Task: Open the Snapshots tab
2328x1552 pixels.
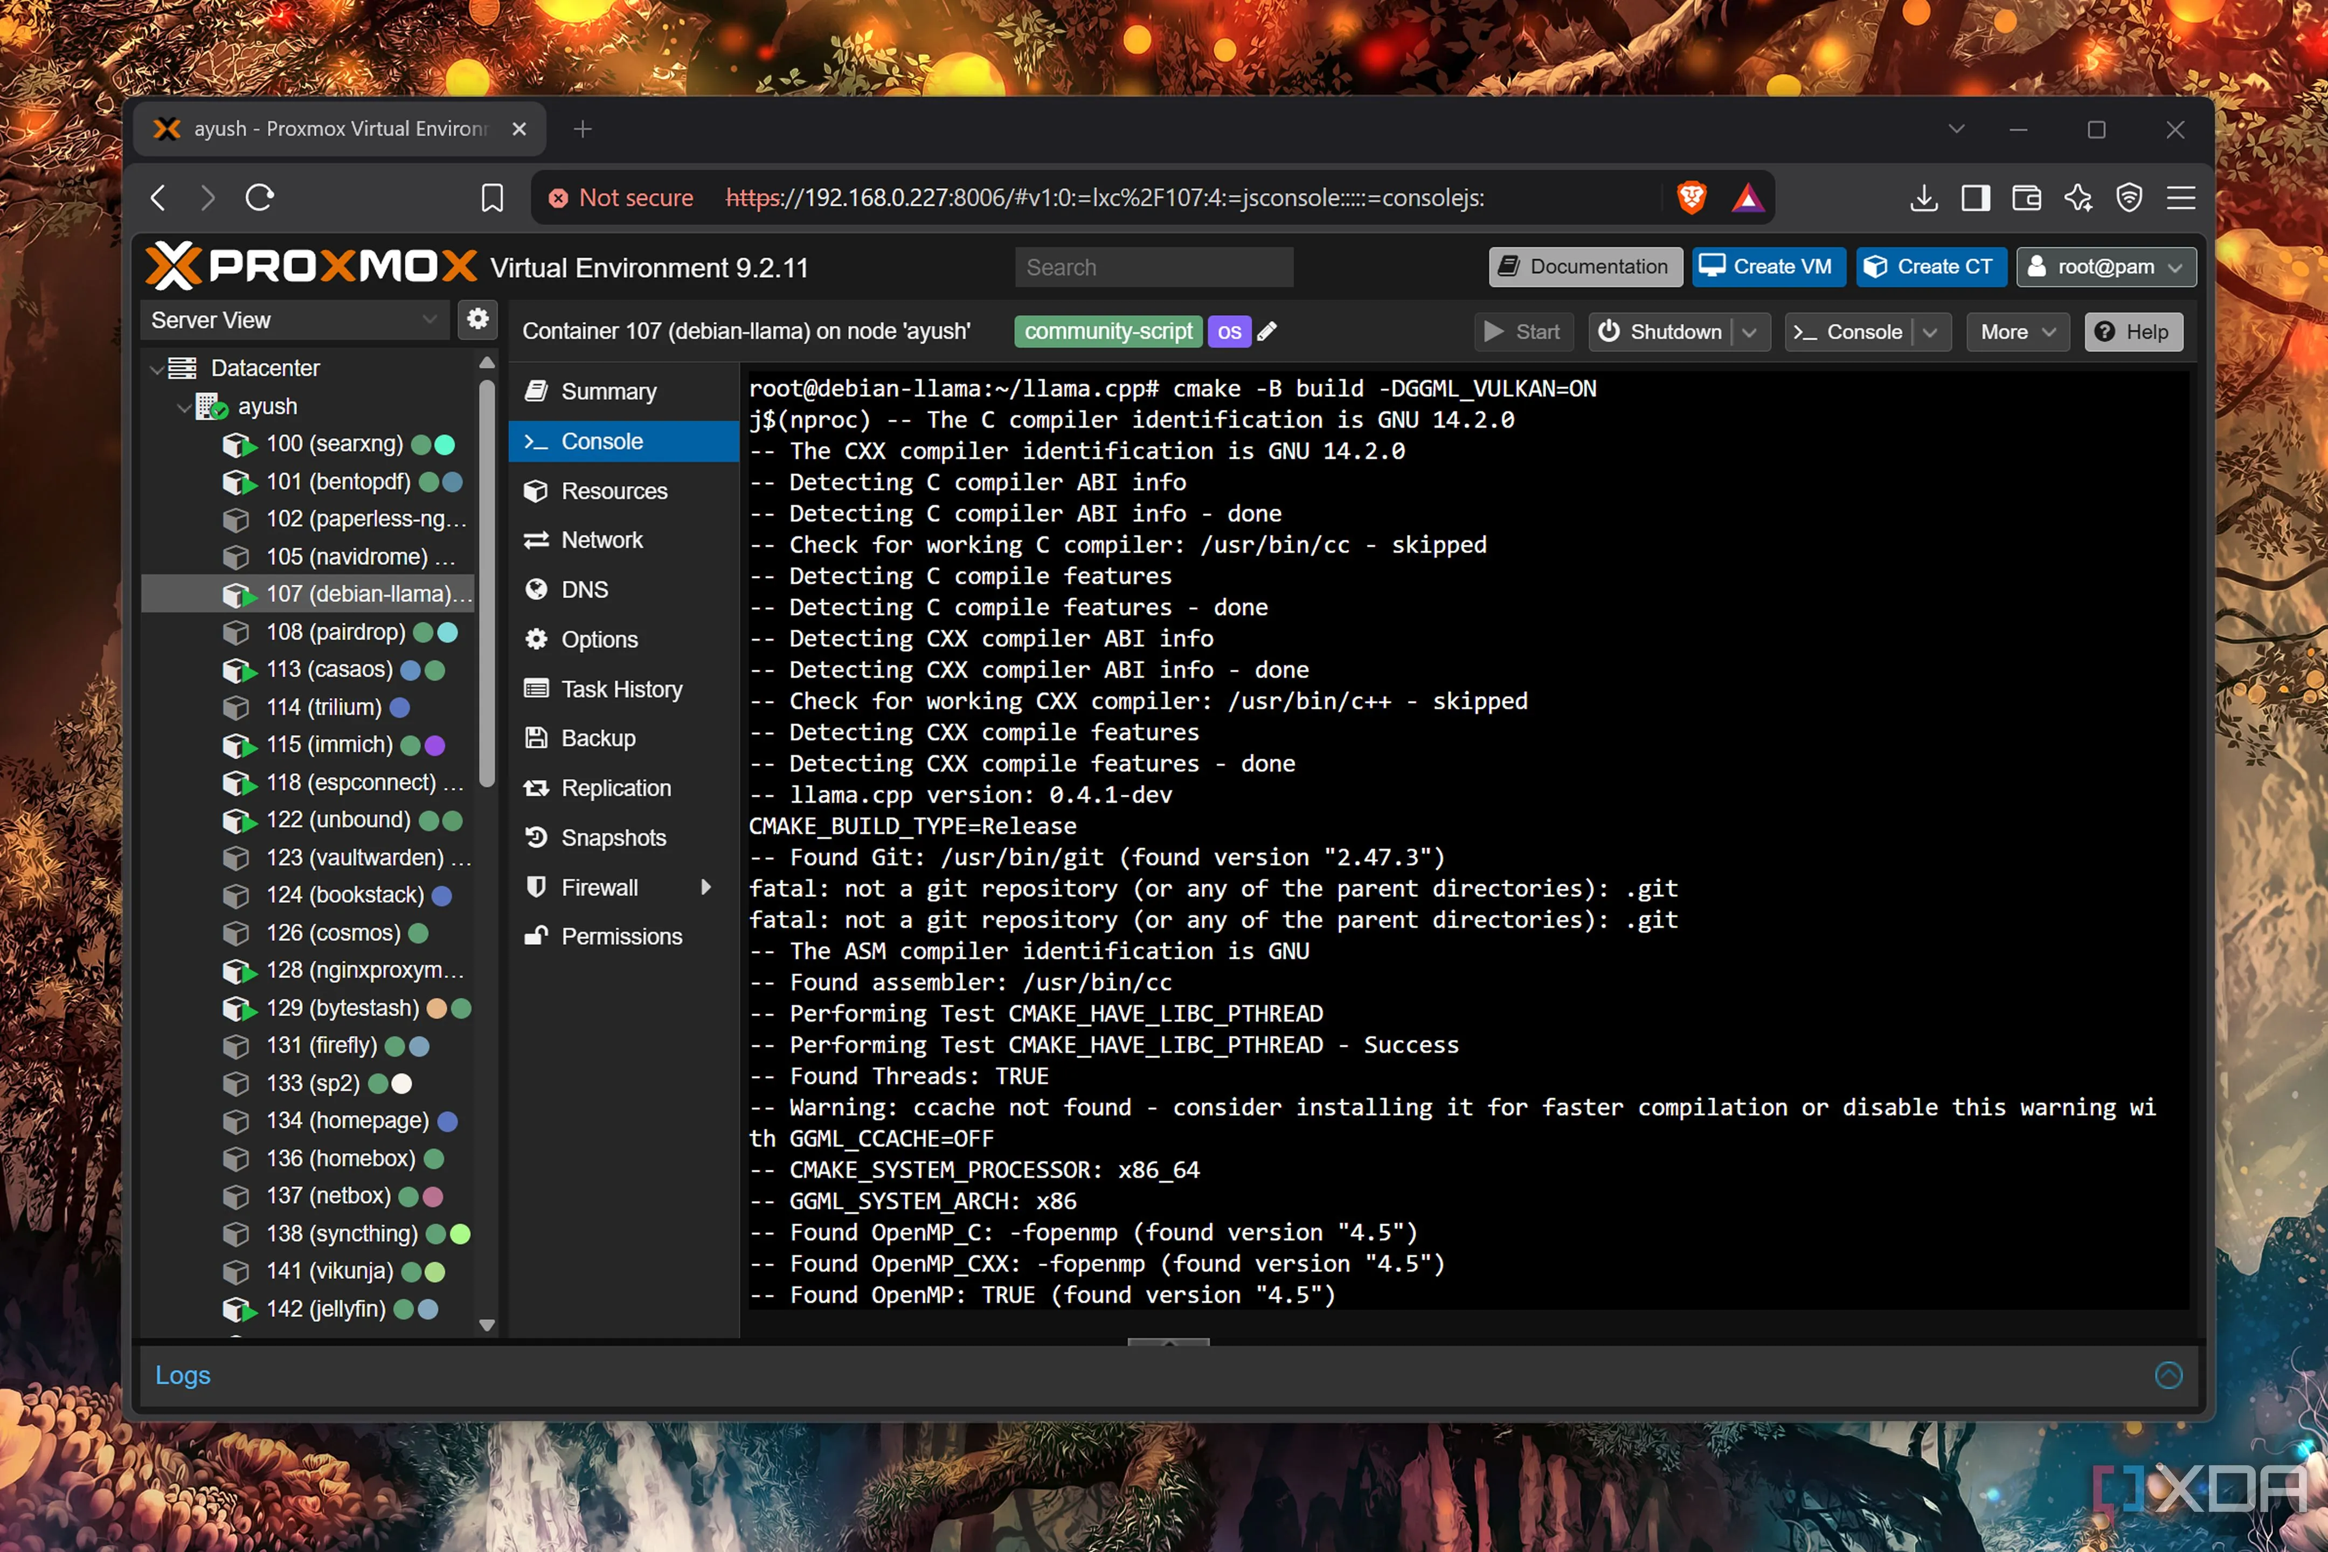Action: tap(623, 837)
